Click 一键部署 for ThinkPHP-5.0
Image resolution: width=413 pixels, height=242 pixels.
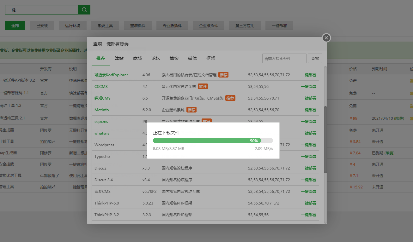tap(308, 203)
